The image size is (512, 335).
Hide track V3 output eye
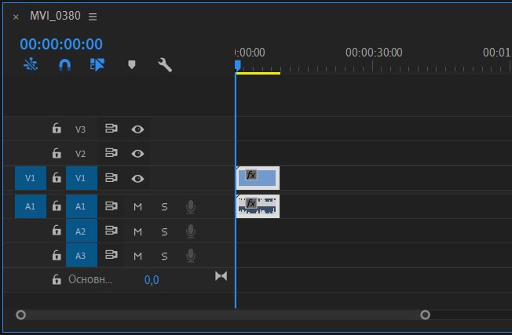137,129
